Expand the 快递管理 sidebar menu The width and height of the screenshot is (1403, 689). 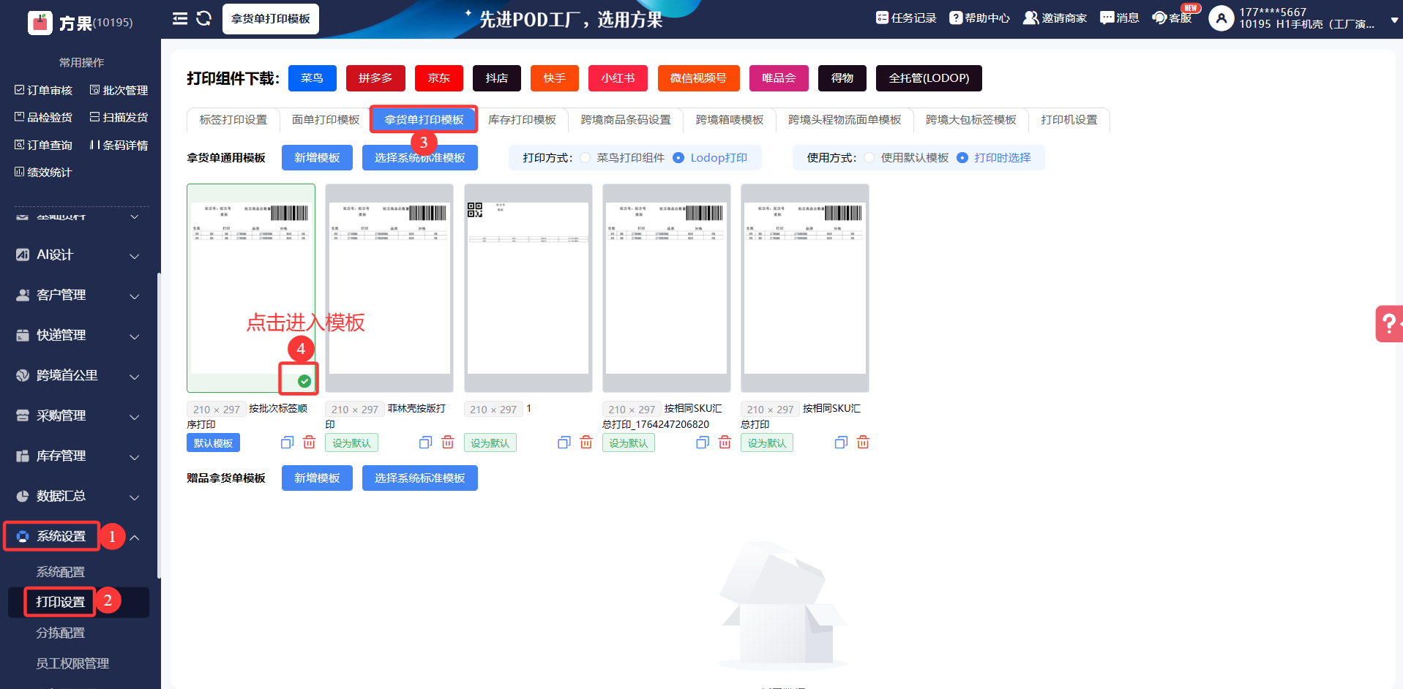coord(81,335)
